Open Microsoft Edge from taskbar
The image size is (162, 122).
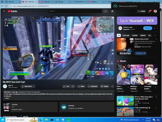click(x=41, y=120)
